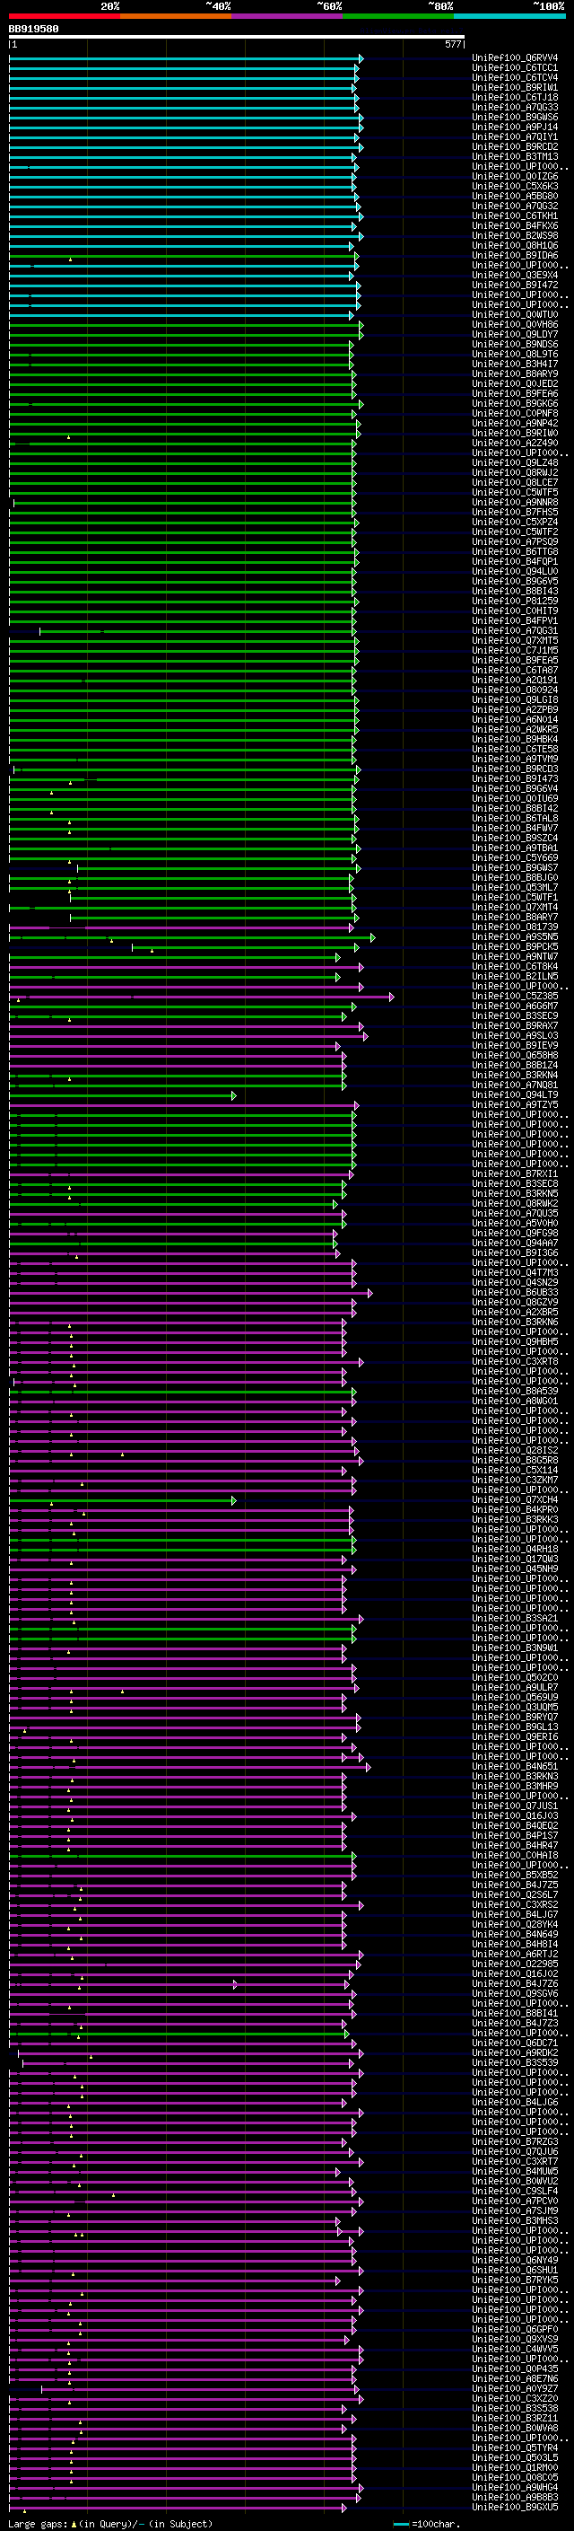Open the UniRef100_C6TCC1 hit
574x2531 pixels.
514,68
